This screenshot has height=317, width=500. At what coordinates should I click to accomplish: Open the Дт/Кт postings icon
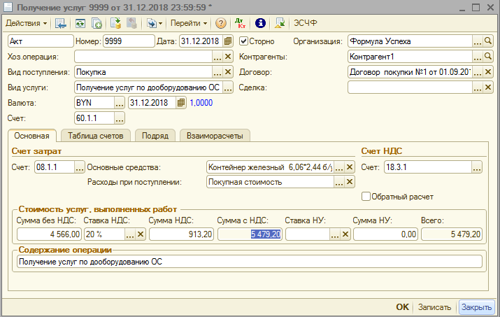point(241,23)
